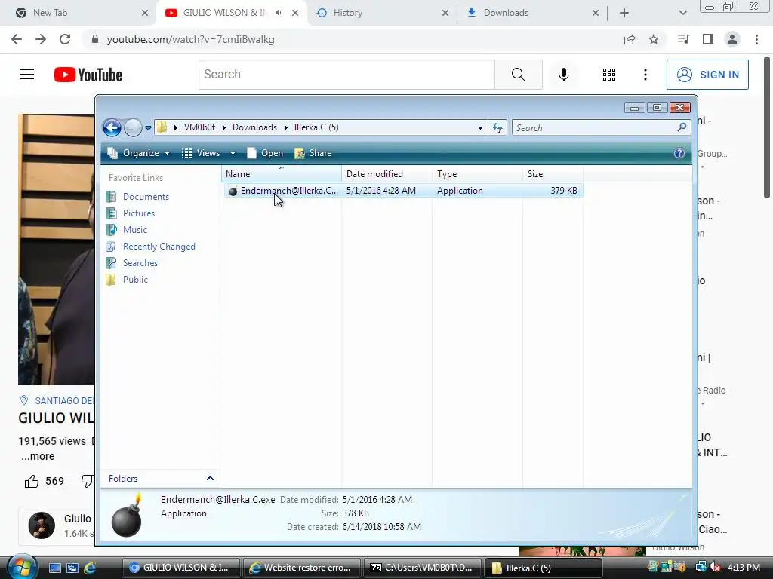Screen dimensions: 773x579
Task: Click the Explorer refresh button
Action: tap(497, 128)
